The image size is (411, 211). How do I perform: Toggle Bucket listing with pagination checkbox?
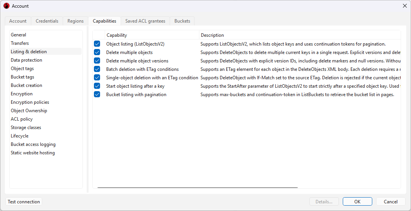pos(97,94)
